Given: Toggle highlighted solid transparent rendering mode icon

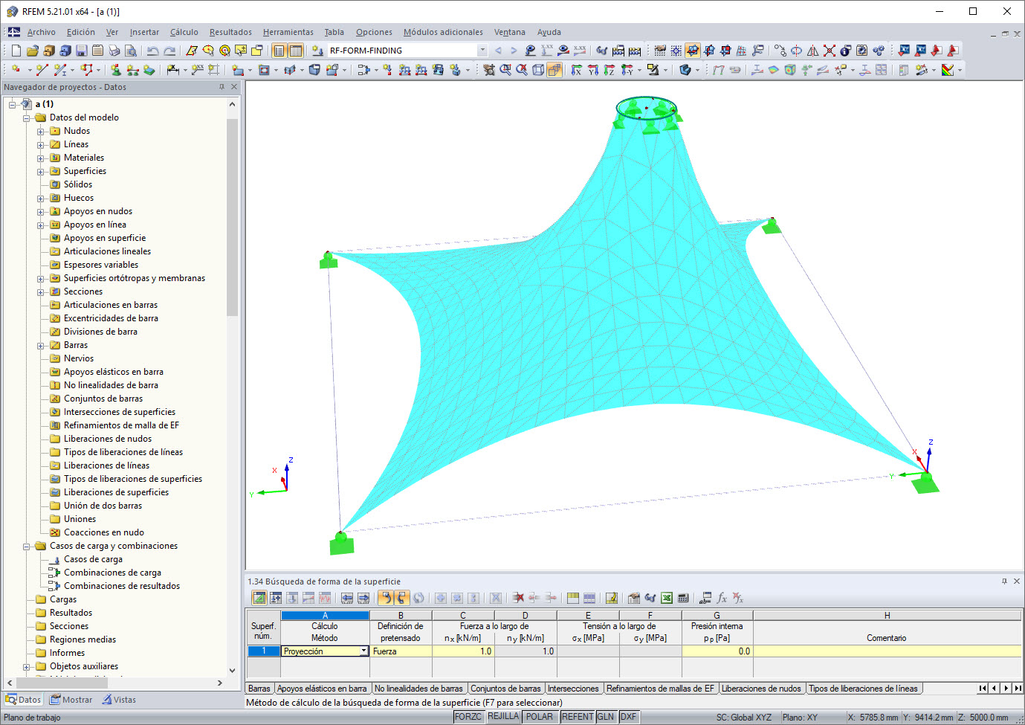Looking at the screenshot, I should (x=554, y=70).
